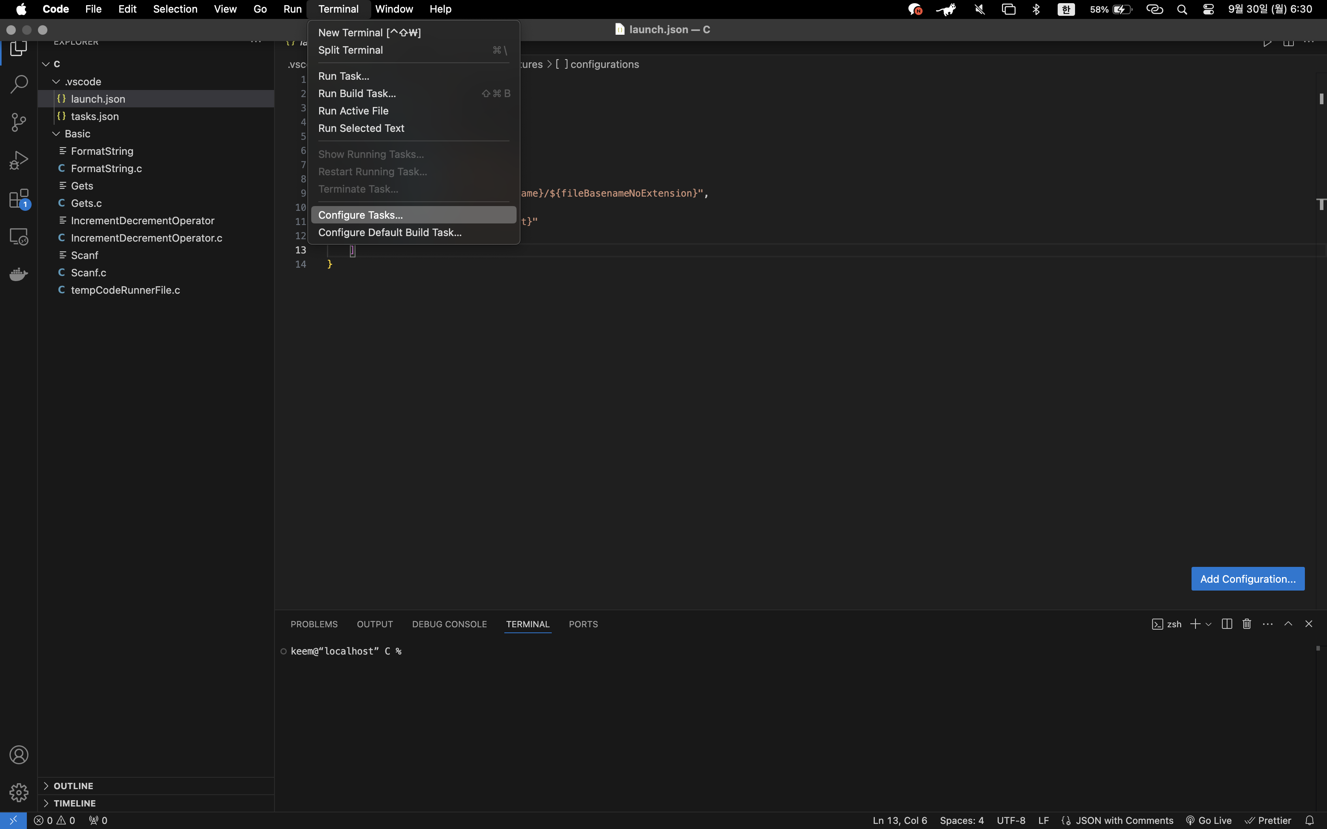Expand the OUTLINE section

point(73,786)
